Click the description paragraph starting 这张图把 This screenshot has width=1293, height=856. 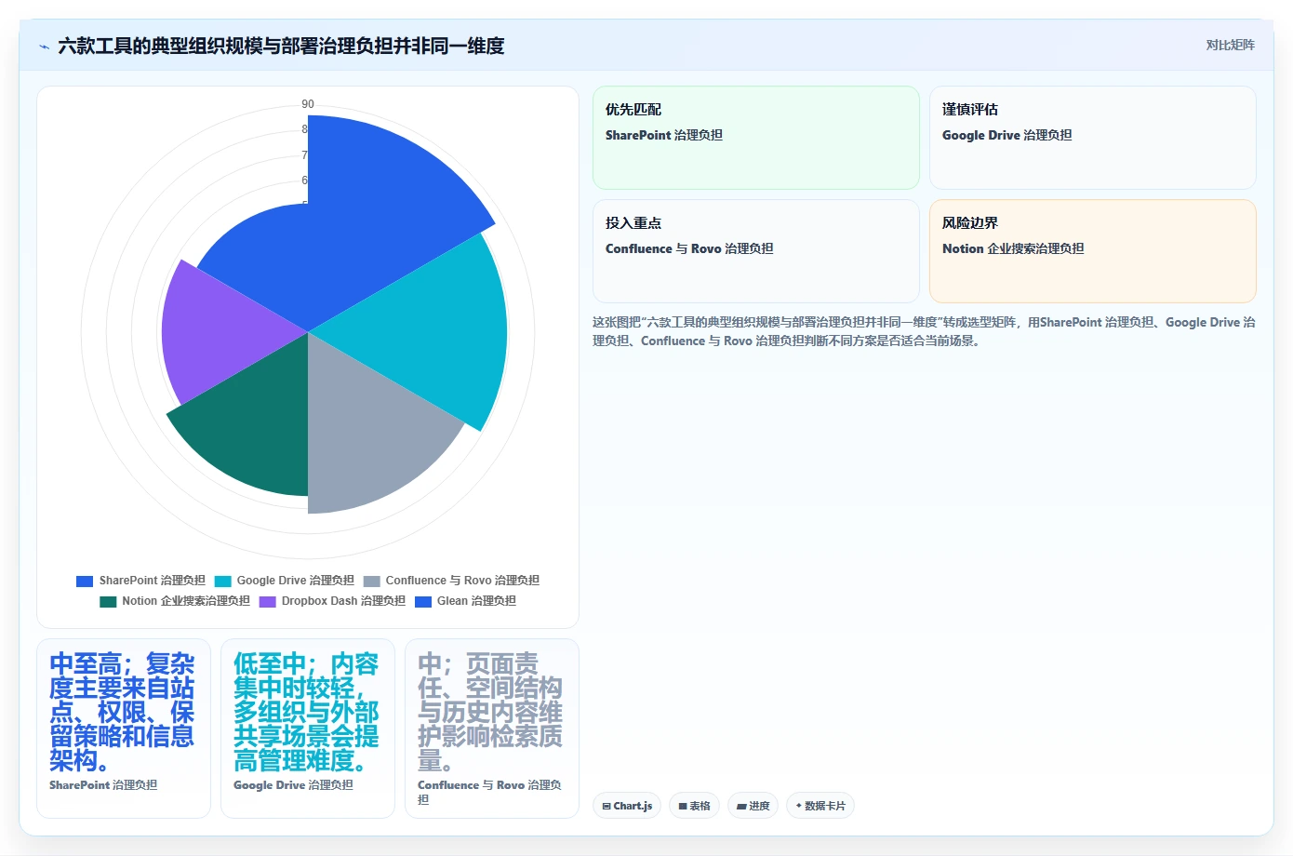[924, 331]
